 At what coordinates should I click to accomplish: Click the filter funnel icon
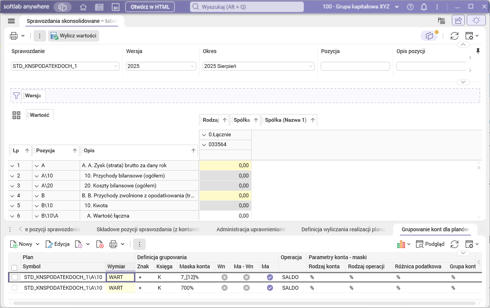click(16, 96)
